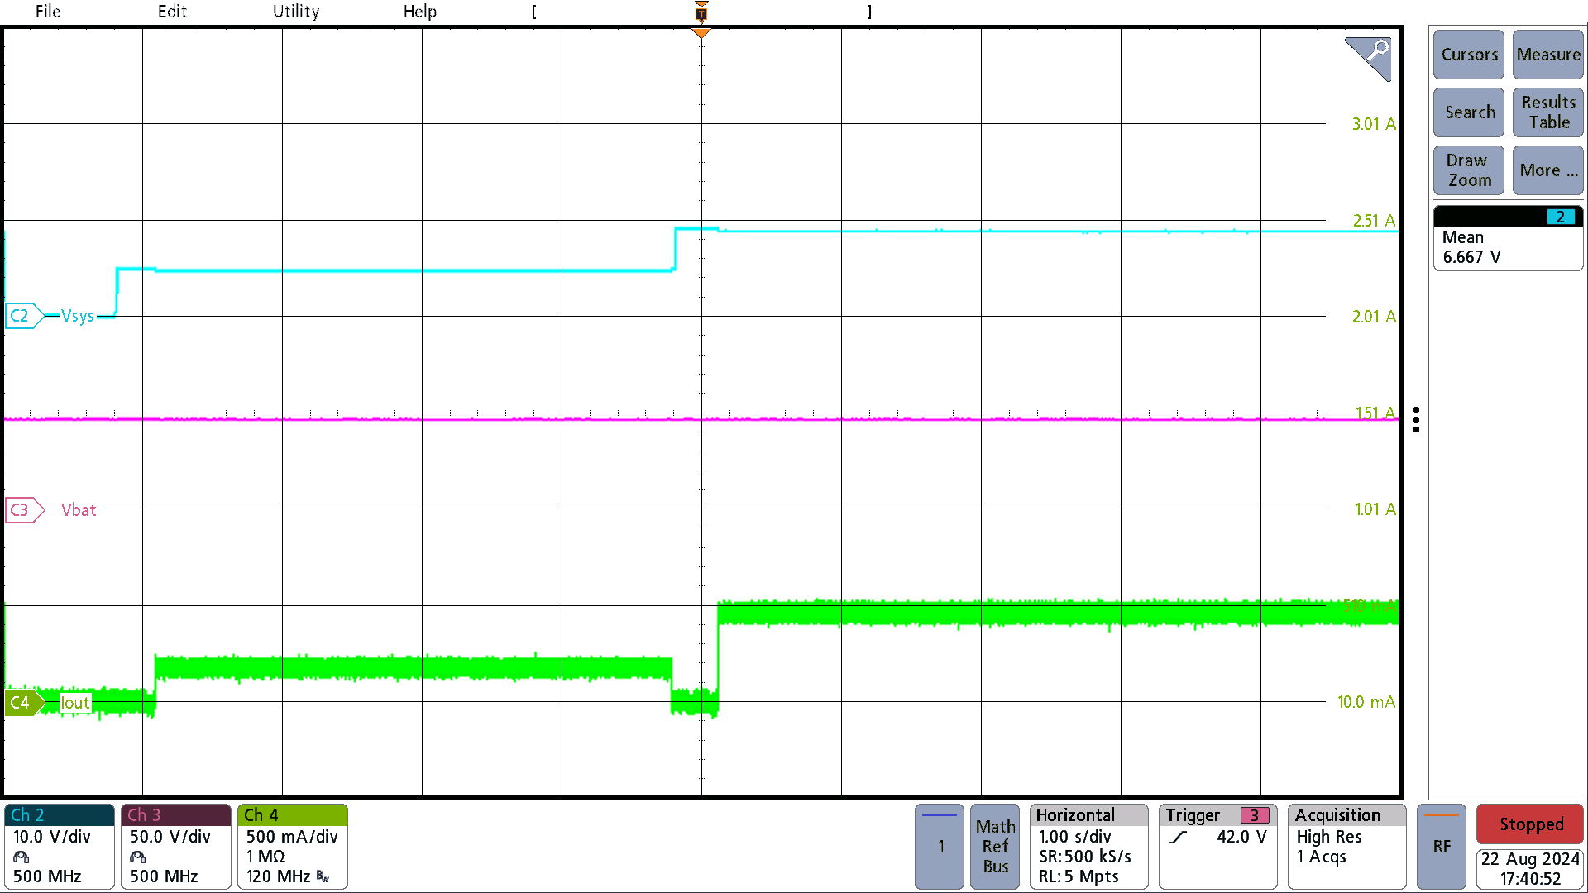
Task: Open the File menu
Action: (x=48, y=12)
